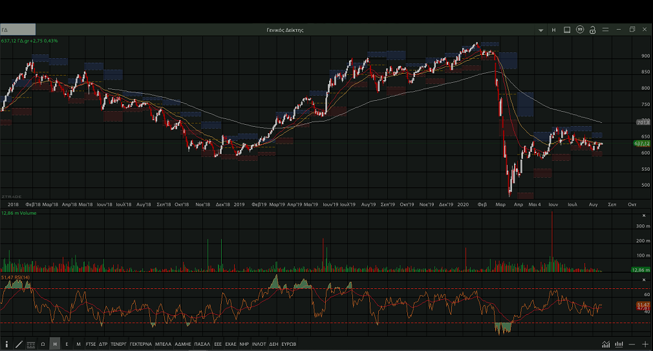Click the ΓΕΚΤΕΡΝΑ symbol button

tap(140, 344)
